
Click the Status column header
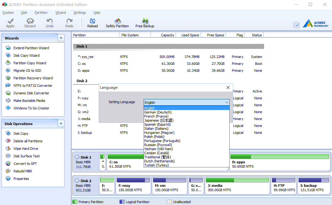pos(254,35)
